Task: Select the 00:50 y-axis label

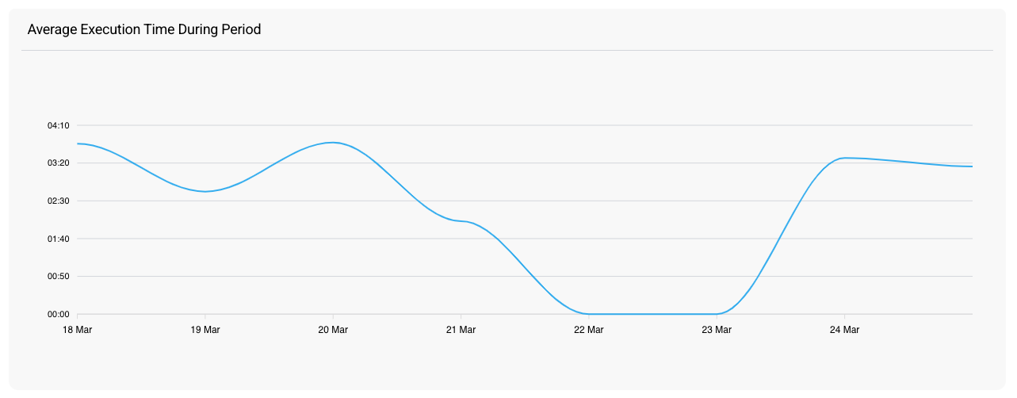Action: pyautogui.click(x=59, y=277)
